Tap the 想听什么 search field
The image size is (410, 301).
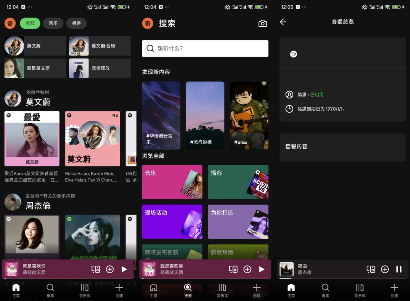[205, 48]
